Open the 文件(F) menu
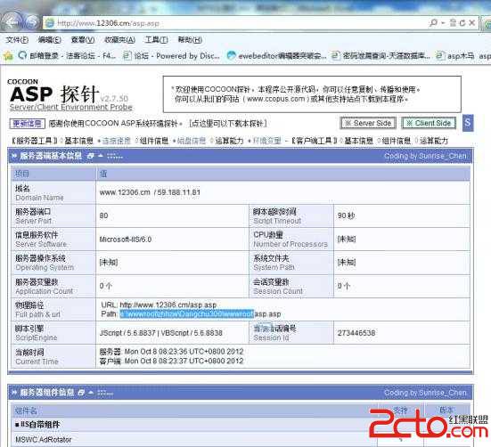Viewport: 491px width, 447px height. click(x=17, y=40)
